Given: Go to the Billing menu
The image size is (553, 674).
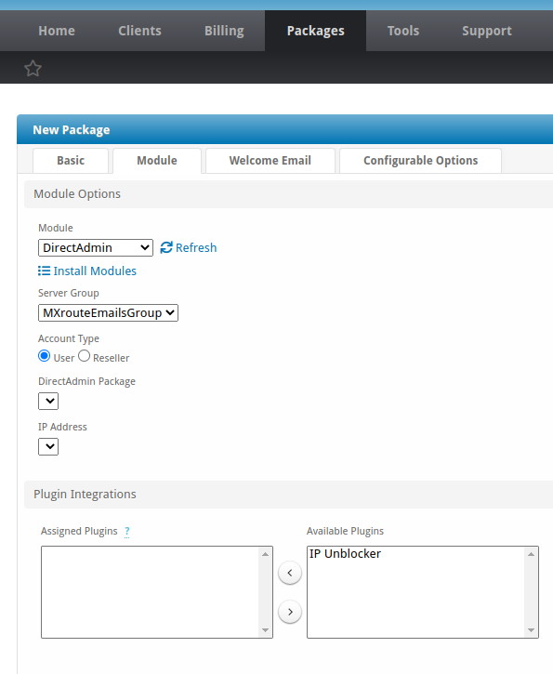Looking at the screenshot, I should pyautogui.click(x=224, y=31).
